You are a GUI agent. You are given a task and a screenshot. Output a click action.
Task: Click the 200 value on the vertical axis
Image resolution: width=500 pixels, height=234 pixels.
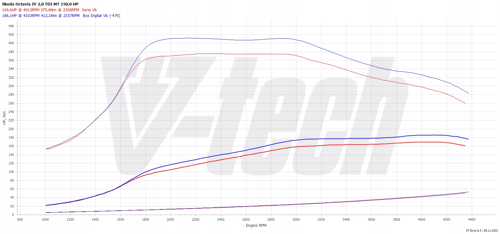tap(11, 129)
